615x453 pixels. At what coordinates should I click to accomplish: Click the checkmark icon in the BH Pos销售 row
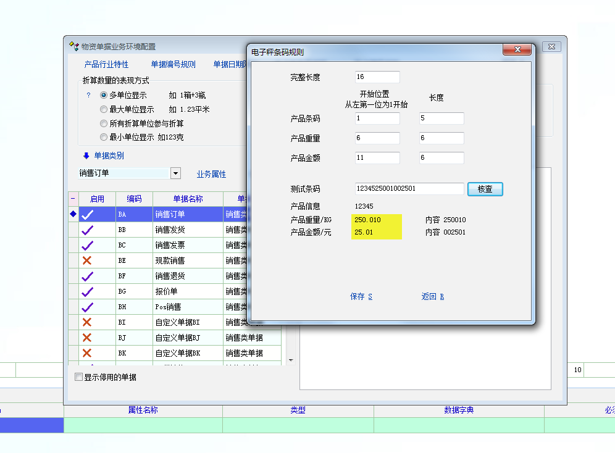point(87,307)
